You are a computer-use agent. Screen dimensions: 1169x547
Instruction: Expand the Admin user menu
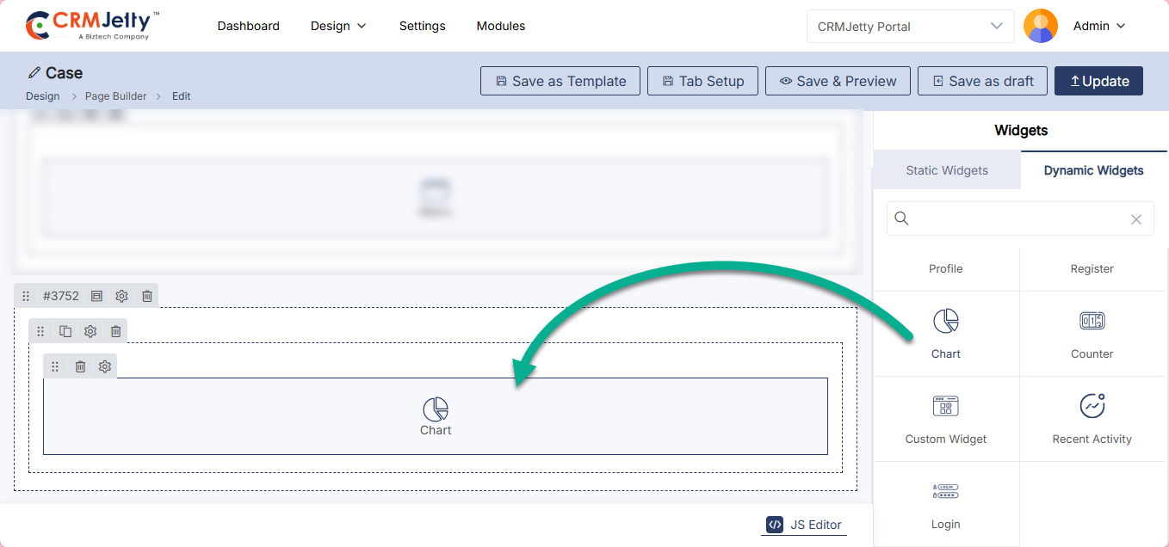tap(1099, 26)
